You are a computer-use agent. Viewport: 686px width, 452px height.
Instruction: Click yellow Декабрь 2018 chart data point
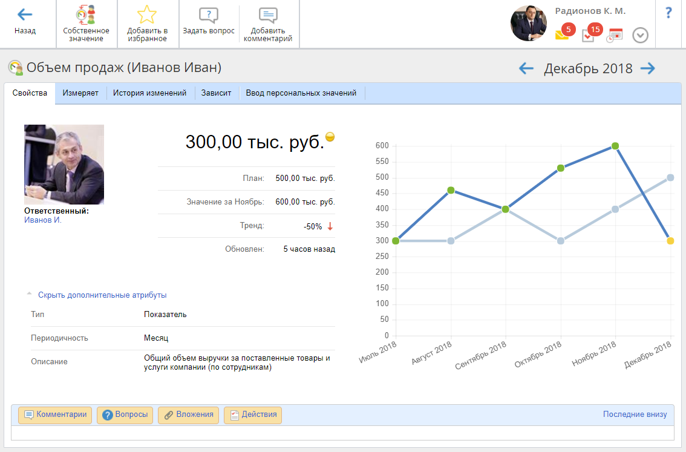(670, 241)
